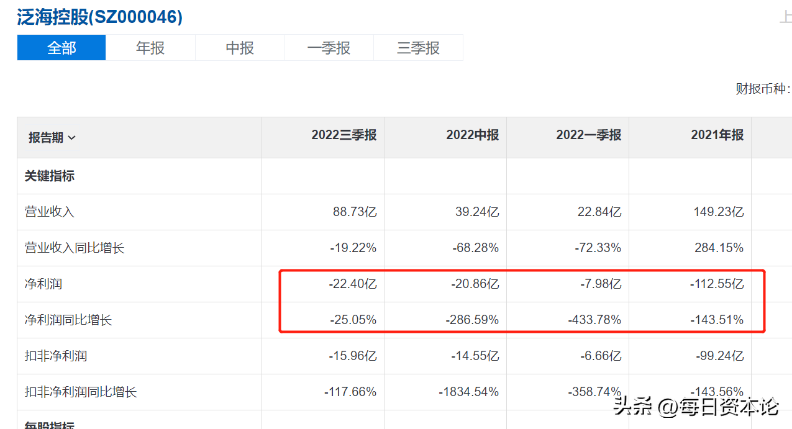Click the 2021年报 column header
The image size is (792, 429).
(717, 135)
